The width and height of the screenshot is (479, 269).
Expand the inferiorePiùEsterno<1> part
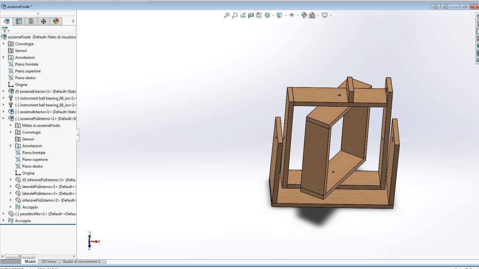pos(11,180)
